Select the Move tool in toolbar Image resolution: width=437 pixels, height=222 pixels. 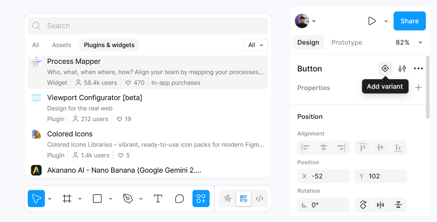point(36,199)
